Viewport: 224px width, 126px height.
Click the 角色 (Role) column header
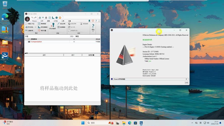[x=88, y=36]
